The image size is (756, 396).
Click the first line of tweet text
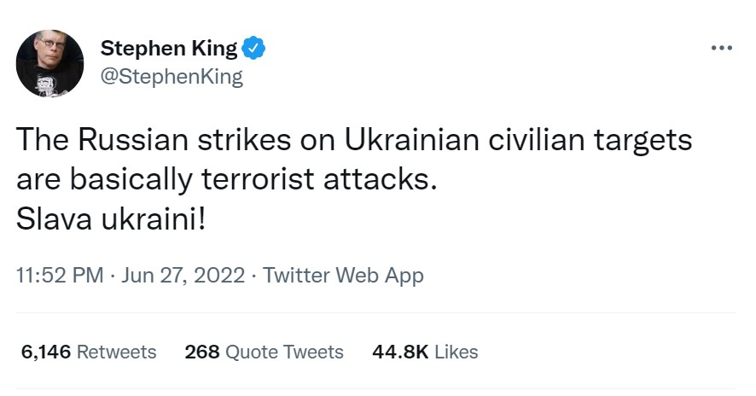pyautogui.click(x=353, y=141)
